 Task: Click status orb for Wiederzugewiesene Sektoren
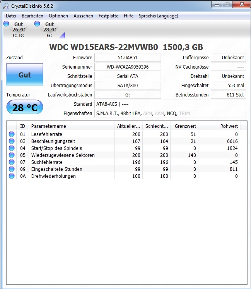pos(12,155)
